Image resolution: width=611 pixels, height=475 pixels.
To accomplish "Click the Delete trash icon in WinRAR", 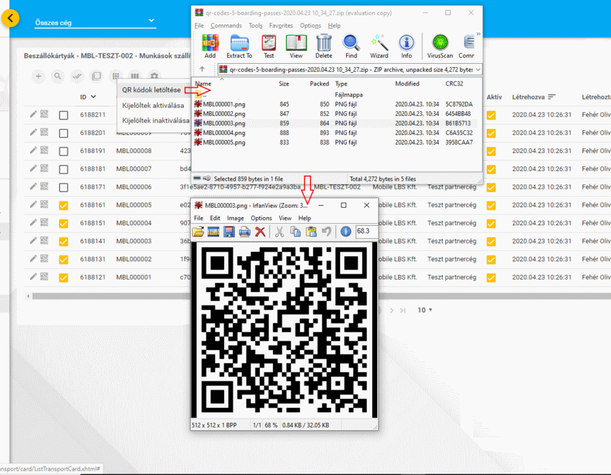I will point(323,46).
